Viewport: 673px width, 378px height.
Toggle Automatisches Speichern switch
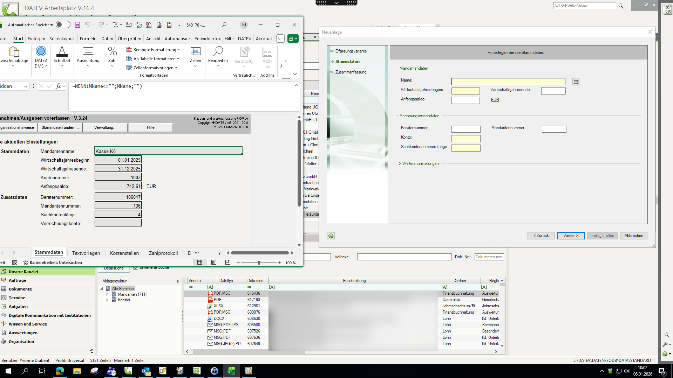(63, 25)
